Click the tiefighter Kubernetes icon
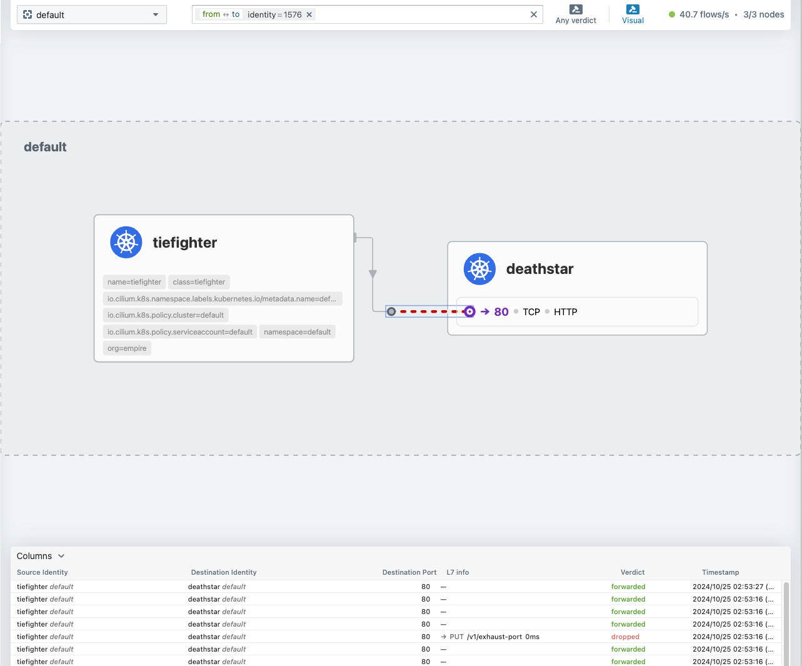This screenshot has width=802, height=666. point(126,242)
